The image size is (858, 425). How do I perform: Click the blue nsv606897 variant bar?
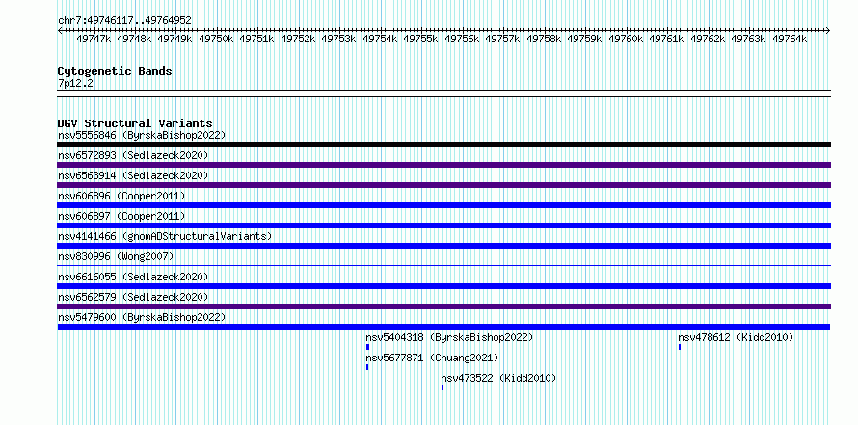pos(443,226)
